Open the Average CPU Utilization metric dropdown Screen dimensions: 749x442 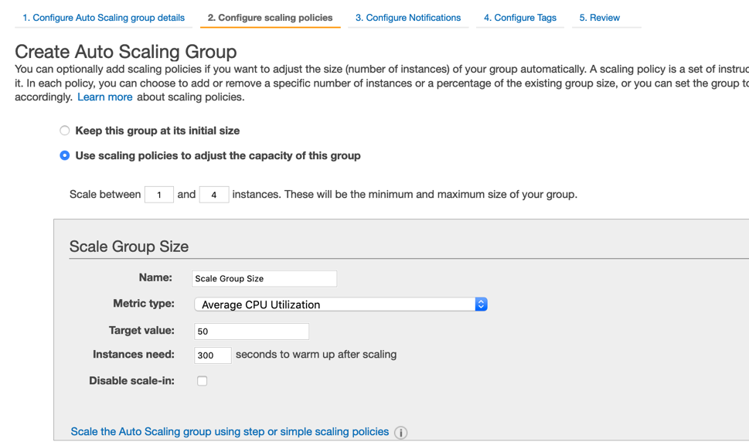tap(341, 304)
